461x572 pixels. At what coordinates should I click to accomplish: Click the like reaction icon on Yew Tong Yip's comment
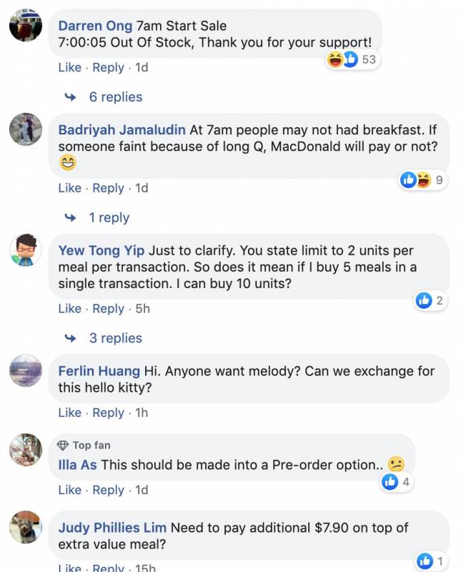coord(424,301)
